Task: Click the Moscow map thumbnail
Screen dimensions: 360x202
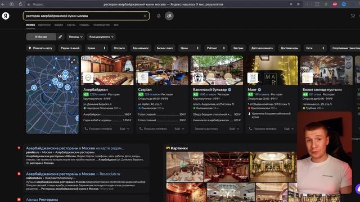Action: point(52,95)
